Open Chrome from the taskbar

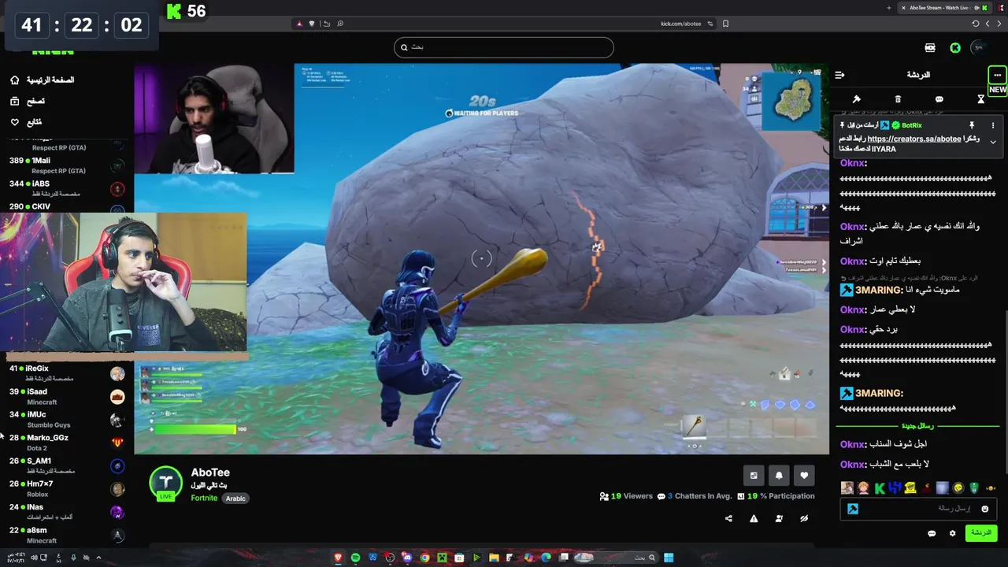click(424, 558)
